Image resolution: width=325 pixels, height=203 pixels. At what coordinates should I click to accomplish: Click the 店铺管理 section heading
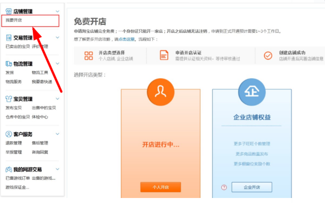tap(23, 11)
